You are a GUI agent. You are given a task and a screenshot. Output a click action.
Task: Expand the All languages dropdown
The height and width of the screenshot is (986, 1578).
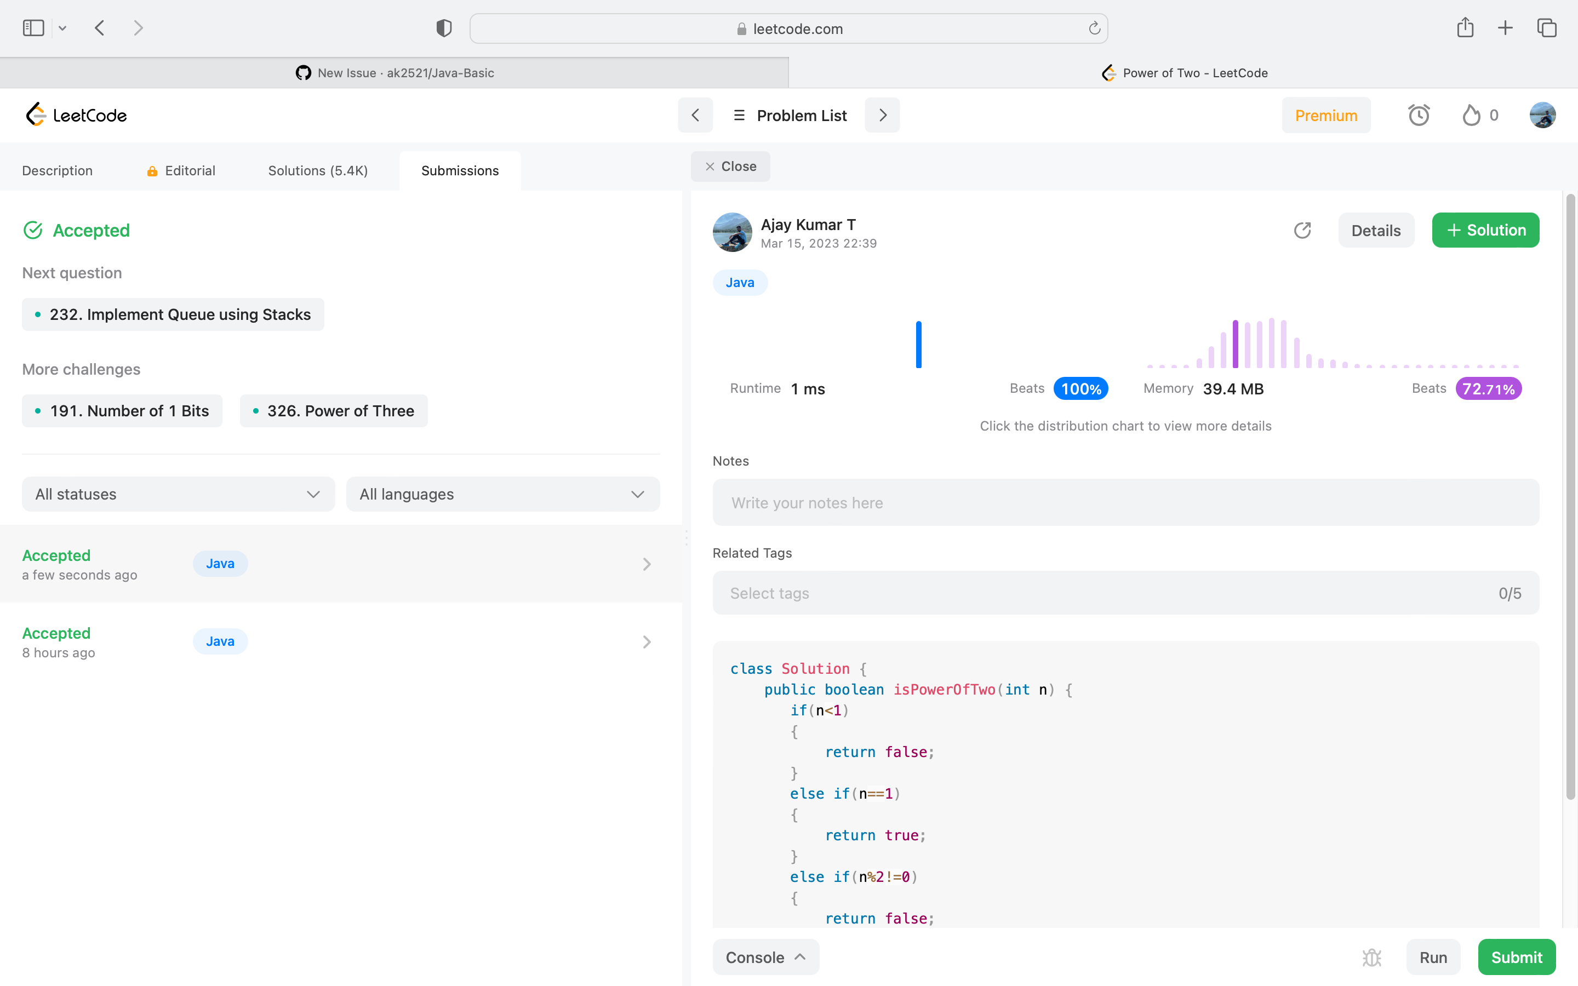pyautogui.click(x=503, y=494)
